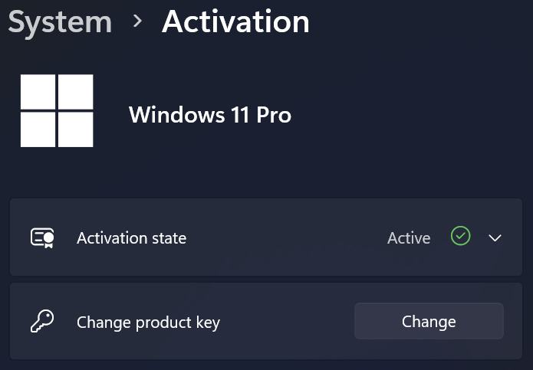Go back to System via breadcrumb
Image resolution: width=533 pixels, height=370 pixels.
pyautogui.click(x=60, y=22)
